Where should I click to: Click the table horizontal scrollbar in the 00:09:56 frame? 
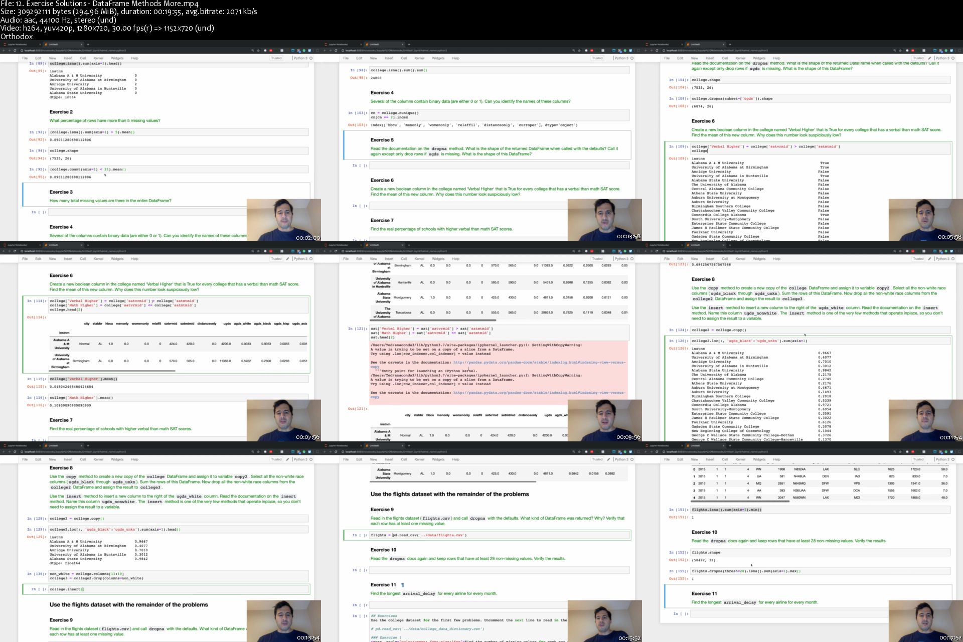point(434,319)
